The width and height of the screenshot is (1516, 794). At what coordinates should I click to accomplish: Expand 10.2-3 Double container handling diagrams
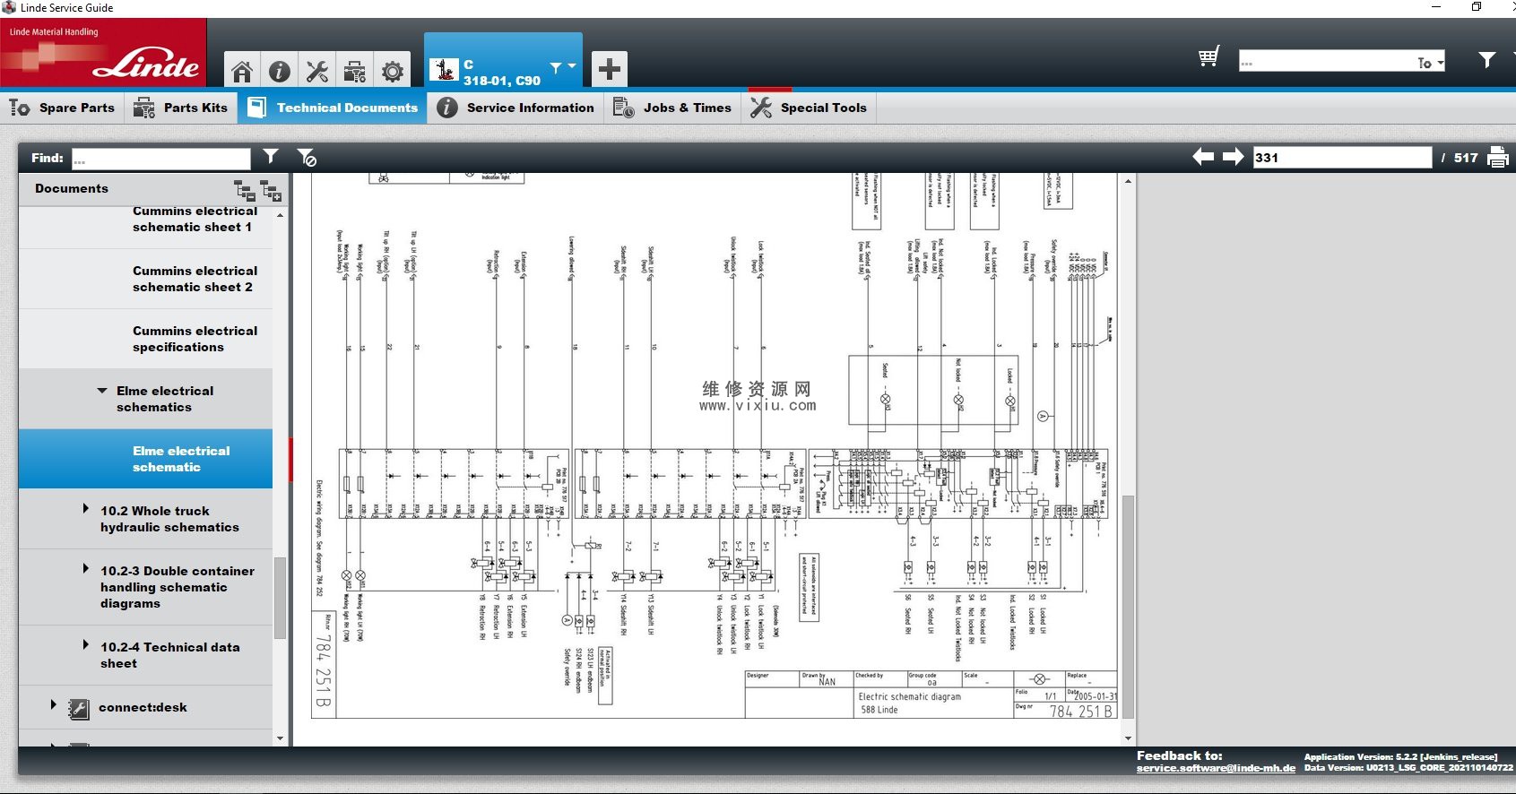tap(86, 568)
